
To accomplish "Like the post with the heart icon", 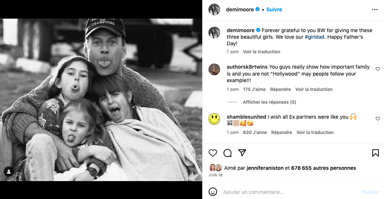I will point(213,153).
